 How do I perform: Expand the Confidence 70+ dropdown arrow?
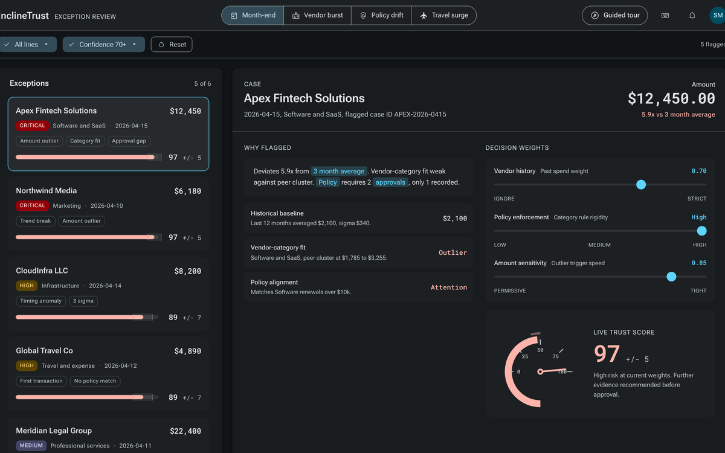[134, 45]
